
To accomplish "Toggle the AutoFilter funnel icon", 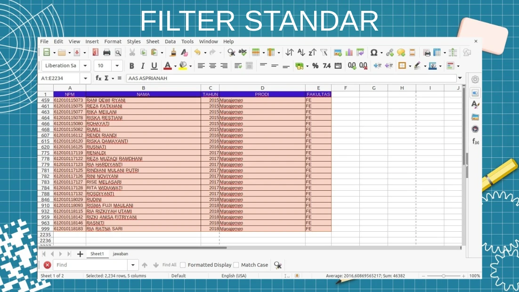I will click(x=324, y=53).
